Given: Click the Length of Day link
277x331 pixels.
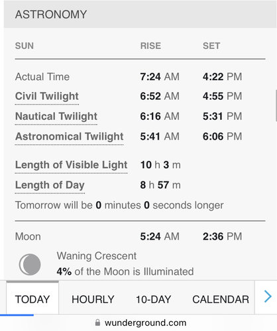Looking at the screenshot, I should point(50,185).
